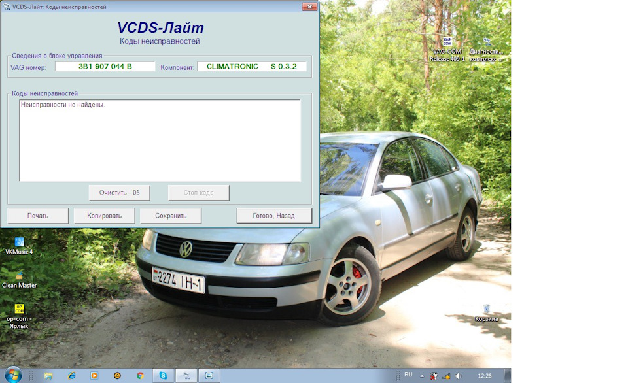628x383 pixels.
Task: Click the Show desktop strip
Action: [508, 376]
